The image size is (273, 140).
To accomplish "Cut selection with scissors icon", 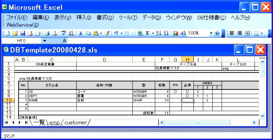I will click(x=81, y=33).
